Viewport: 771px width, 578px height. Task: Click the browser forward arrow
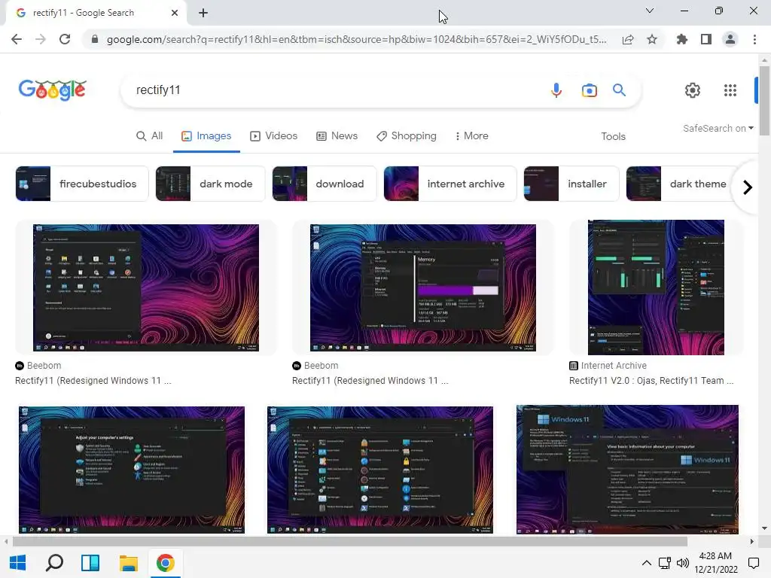tap(41, 39)
